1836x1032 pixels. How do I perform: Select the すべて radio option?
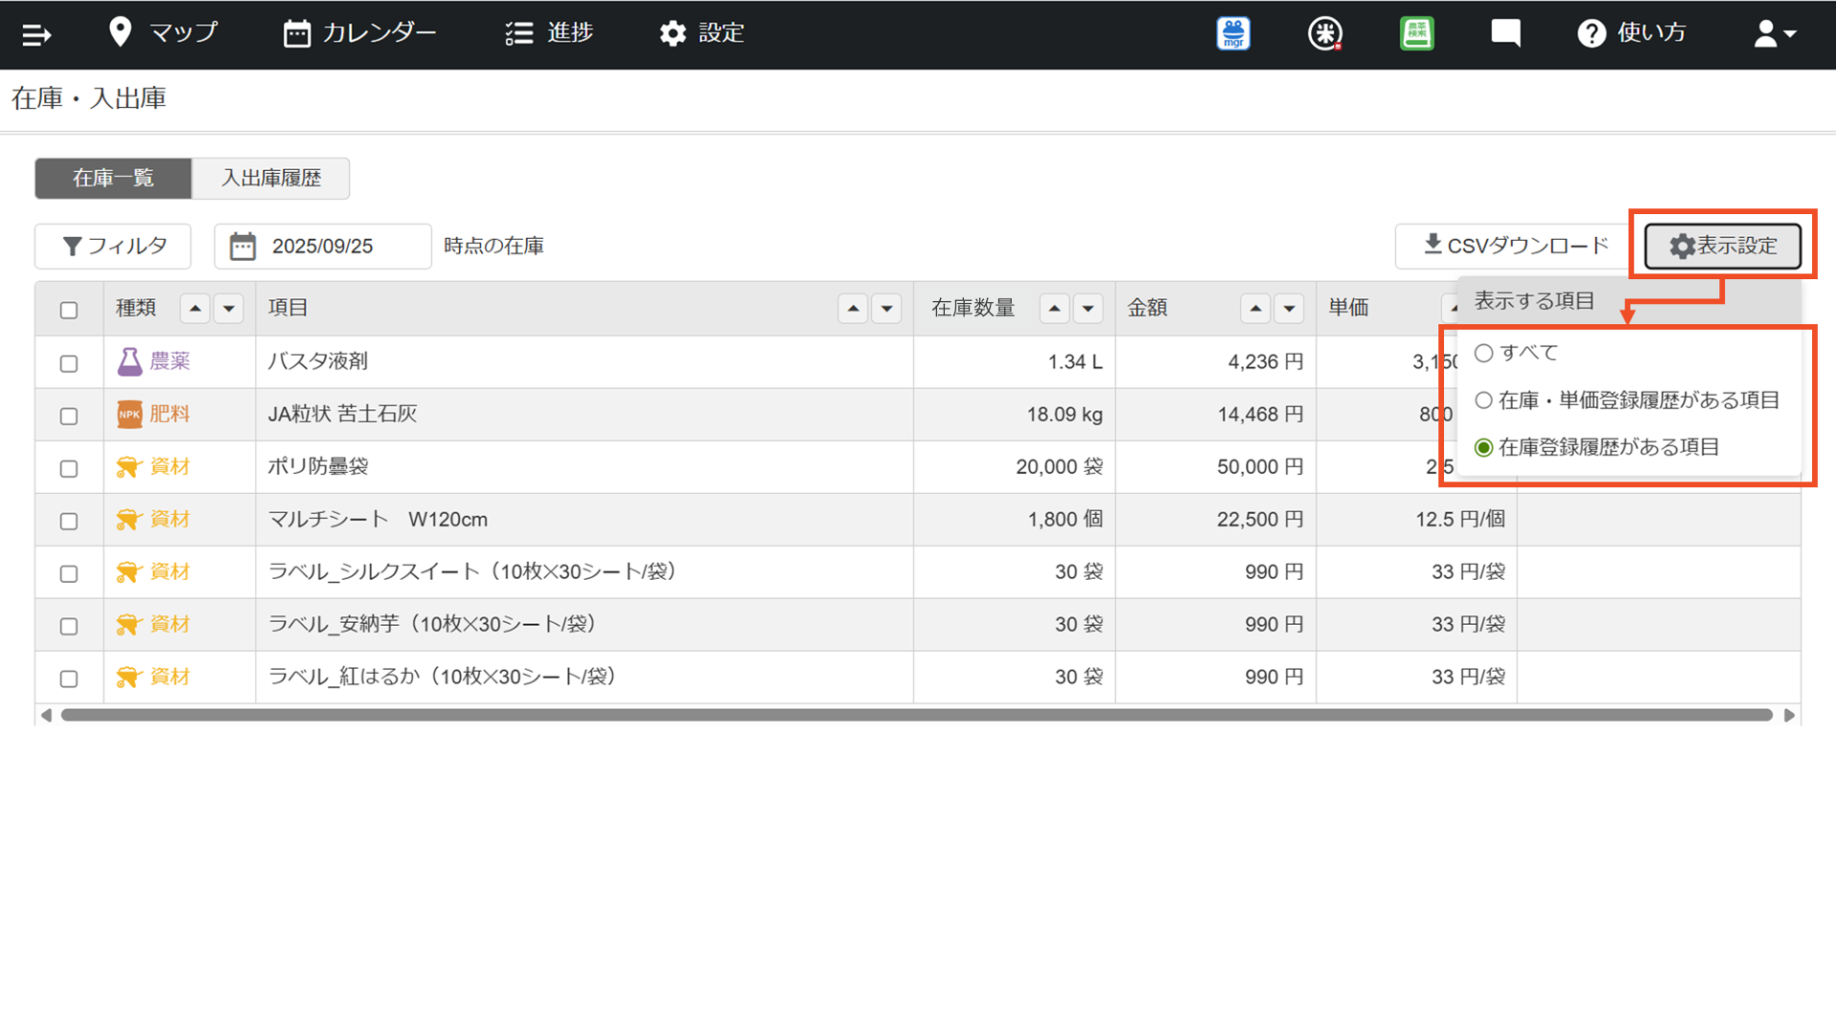point(1483,353)
